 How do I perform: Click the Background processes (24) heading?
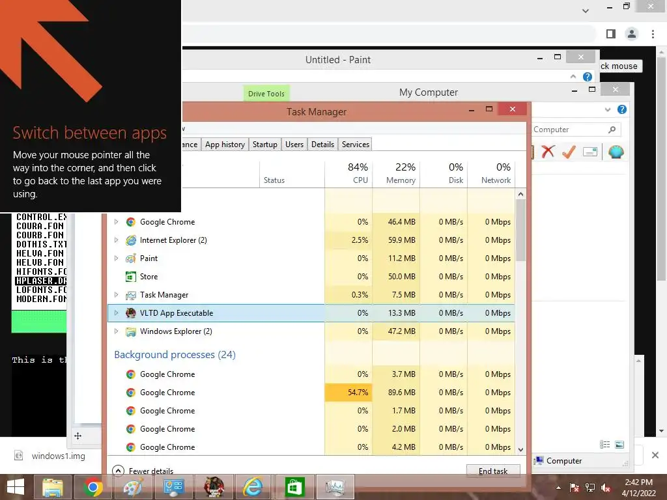(175, 355)
